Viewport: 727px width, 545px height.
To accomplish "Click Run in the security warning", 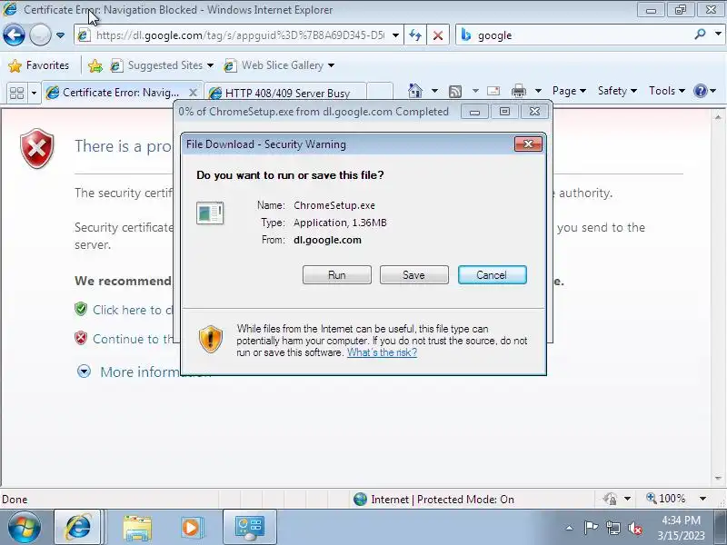I will click(337, 275).
